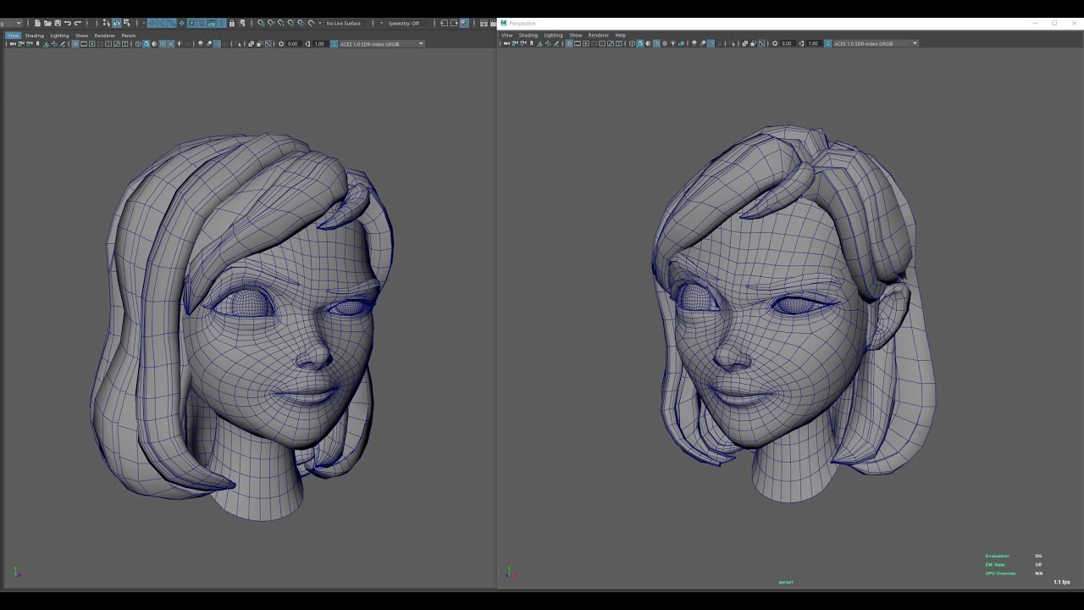Expand the Symmetry: Off dropdown arrow
This screenshot has width=1084, height=610.
coord(381,23)
